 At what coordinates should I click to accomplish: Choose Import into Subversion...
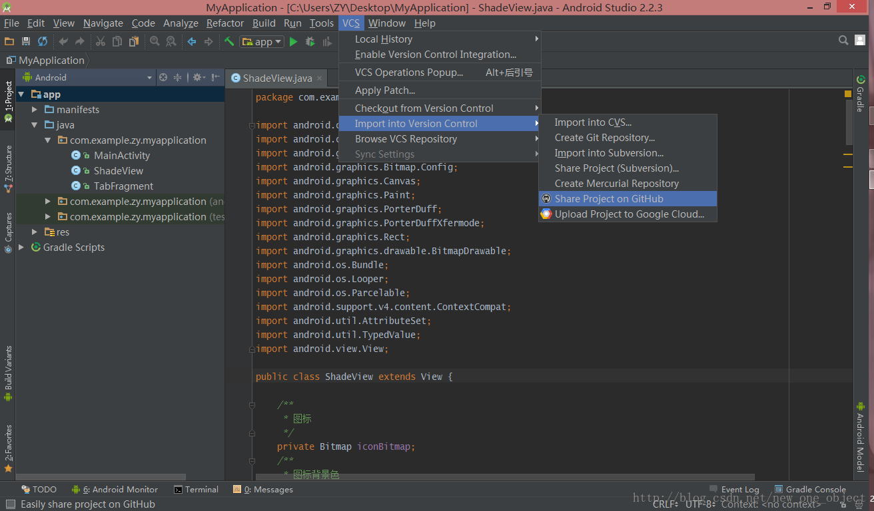[x=628, y=153]
